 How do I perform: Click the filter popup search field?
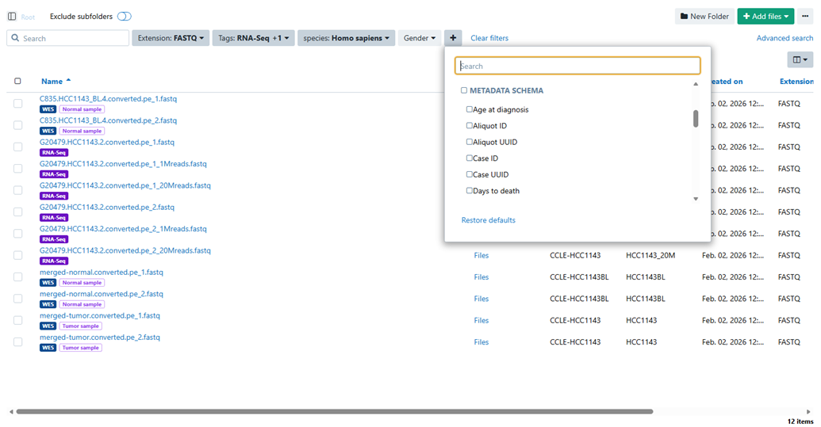[x=577, y=66]
